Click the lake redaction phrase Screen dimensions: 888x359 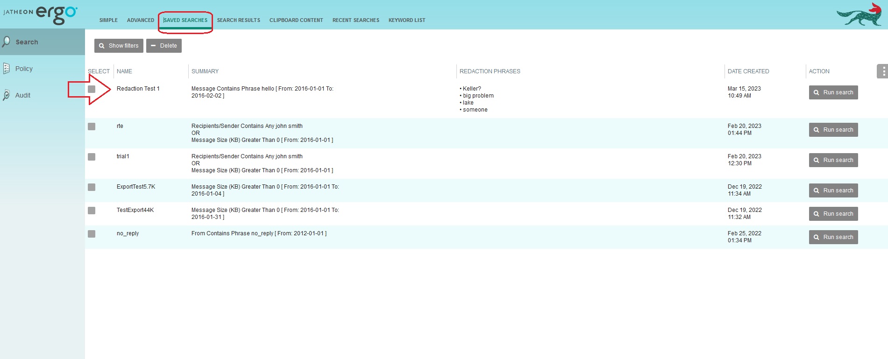point(468,103)
